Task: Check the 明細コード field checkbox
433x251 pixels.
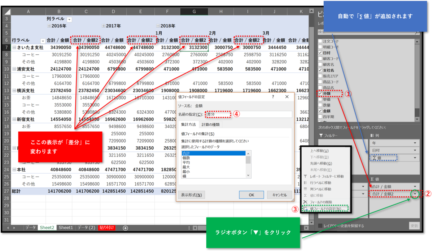Action: pyautogui.click(x=320, y=47)
